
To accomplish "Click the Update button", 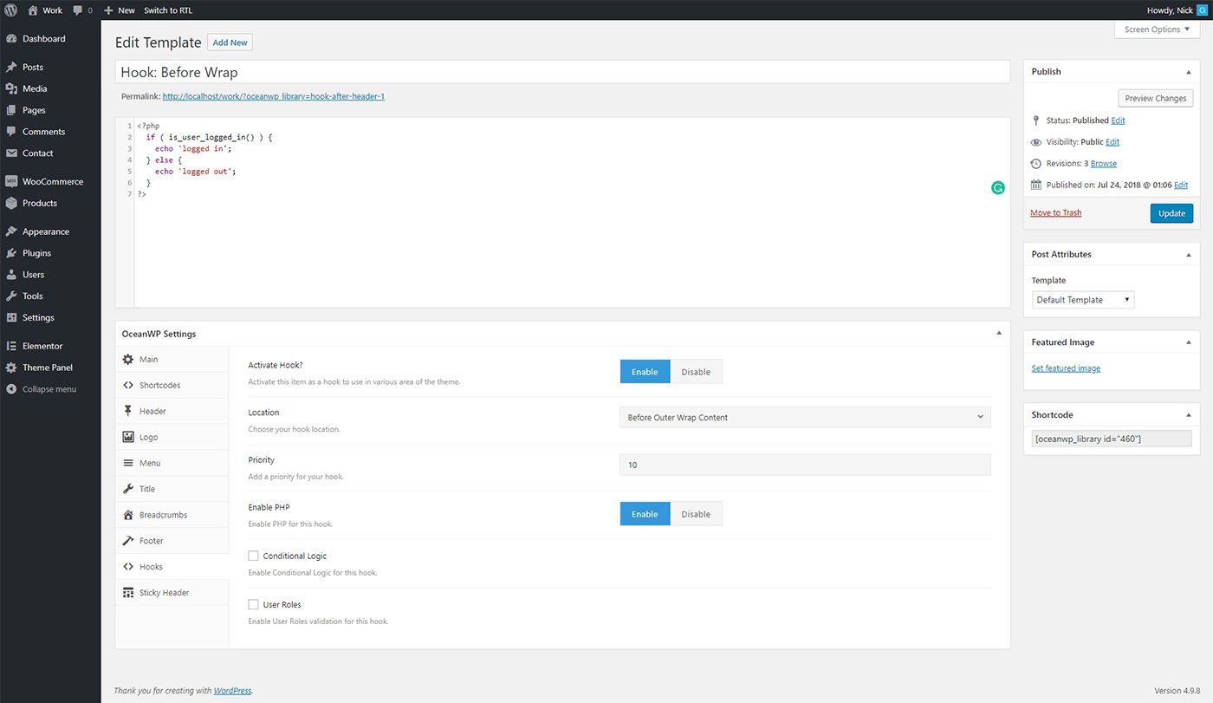I will coord(1171,213).
